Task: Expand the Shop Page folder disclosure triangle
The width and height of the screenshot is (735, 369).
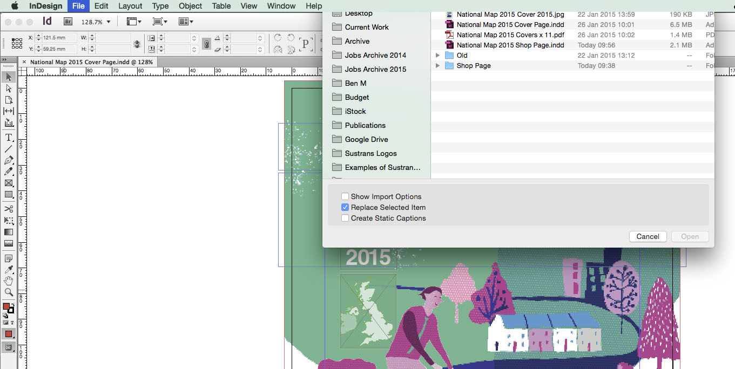Action: tap(438, 66)
